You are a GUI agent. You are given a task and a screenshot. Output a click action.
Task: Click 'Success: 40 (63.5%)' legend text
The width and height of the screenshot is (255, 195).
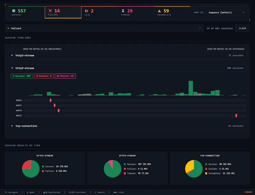click(x=220, y=164)
